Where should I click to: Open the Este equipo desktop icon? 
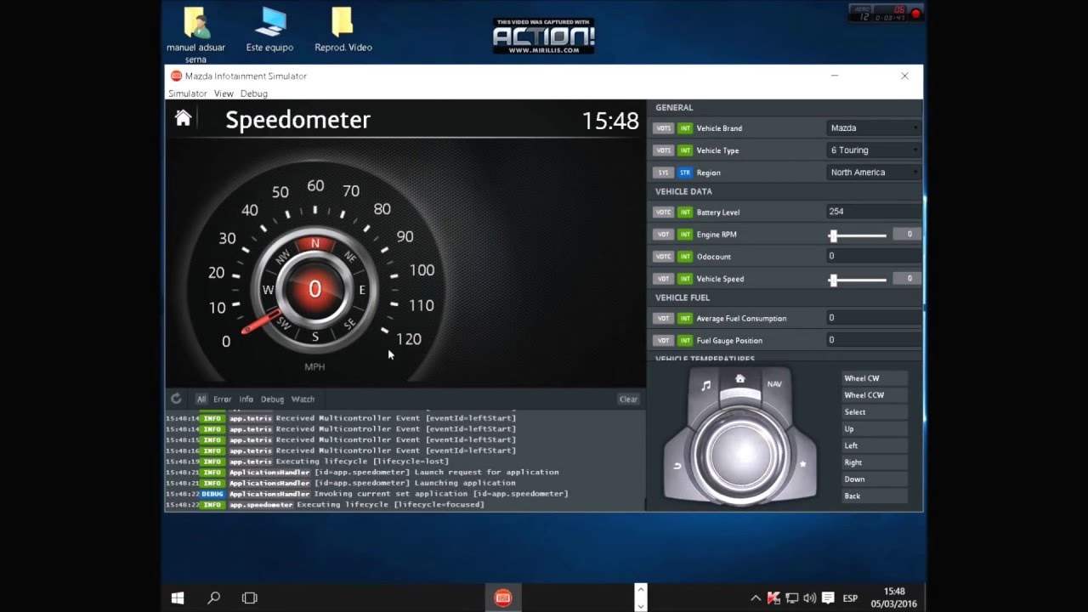tap(269, 30)
